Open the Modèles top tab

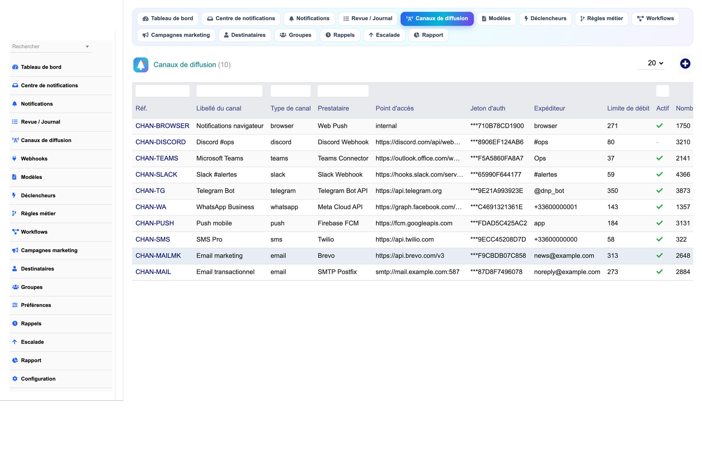pos(496,18)
